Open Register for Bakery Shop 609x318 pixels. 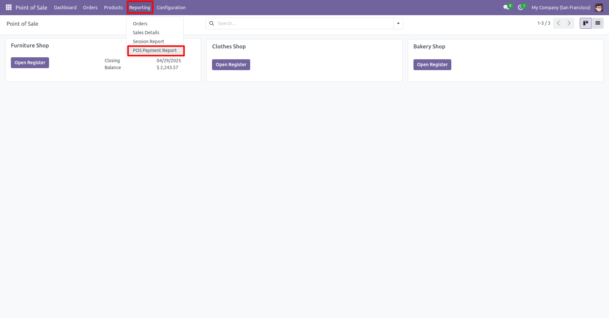[x=432, y=65]
